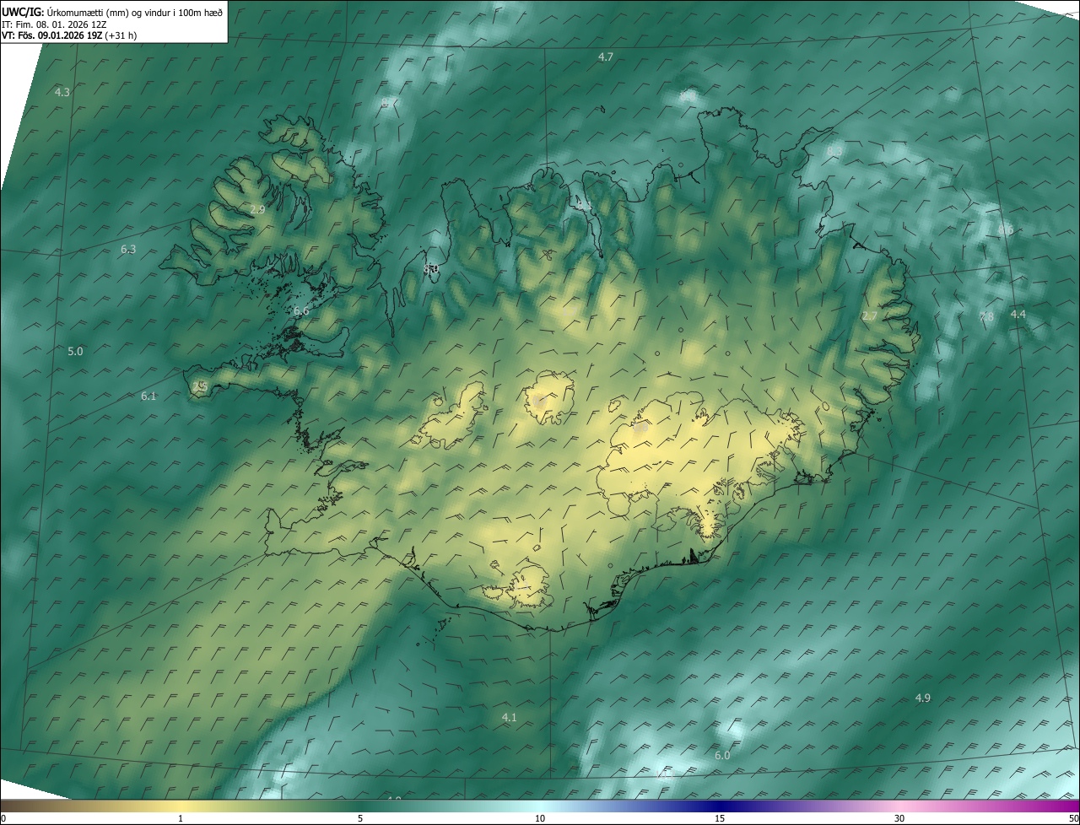Click the 50 mm end of color scale
The height and width of the screenshot is (825, 1080).
[x=1073, y=818]
